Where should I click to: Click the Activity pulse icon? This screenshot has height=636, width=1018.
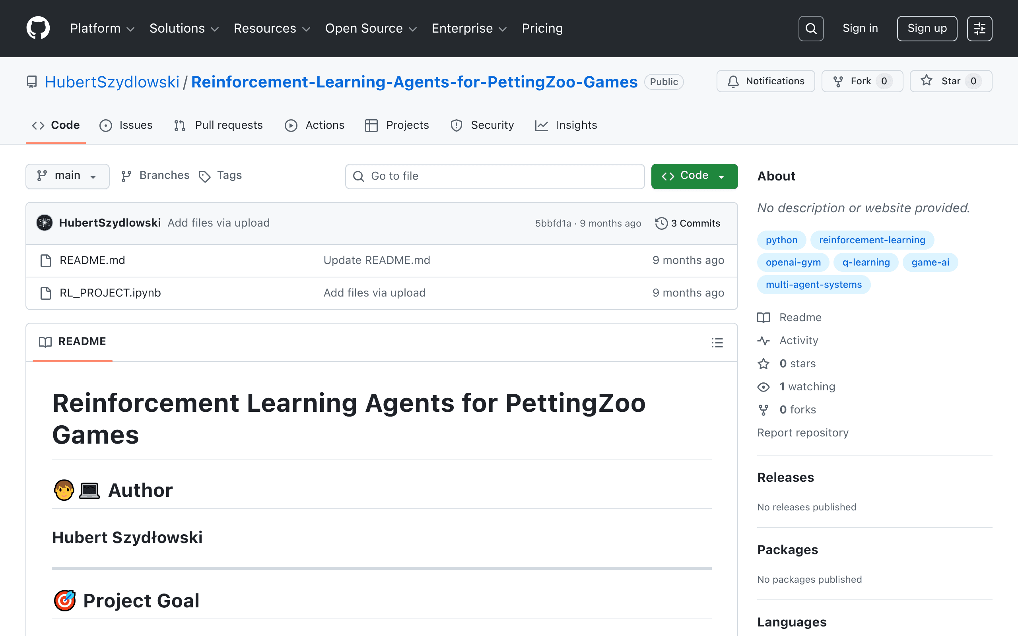pyautogui.click(x=763, y=341)
